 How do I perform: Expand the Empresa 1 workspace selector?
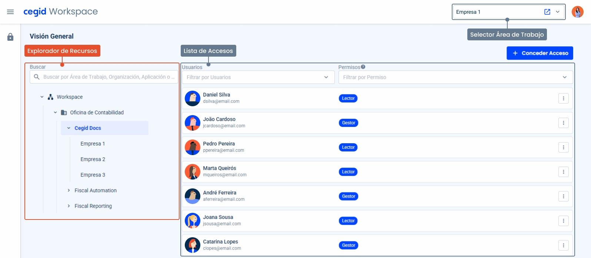(558, 12)
